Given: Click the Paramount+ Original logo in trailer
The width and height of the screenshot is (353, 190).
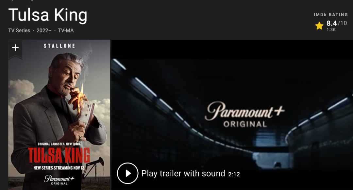Looking at the screenshot, I should pyautogui.click(x=245, y=114).
